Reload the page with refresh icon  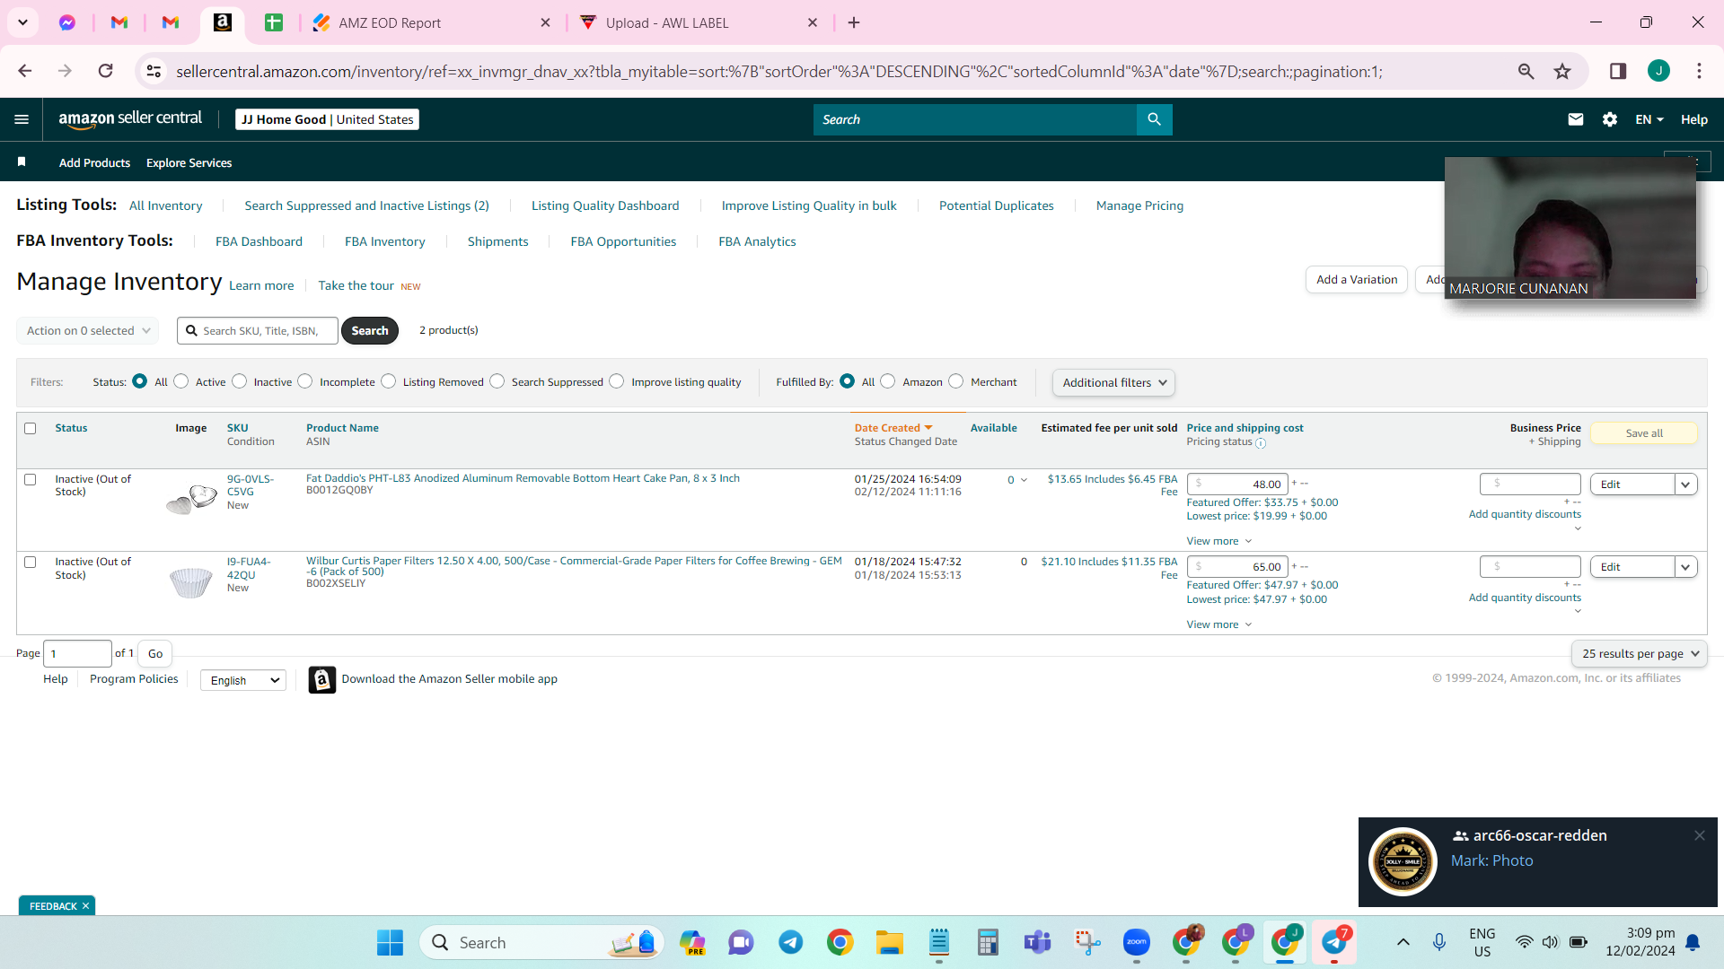(106, 71)
